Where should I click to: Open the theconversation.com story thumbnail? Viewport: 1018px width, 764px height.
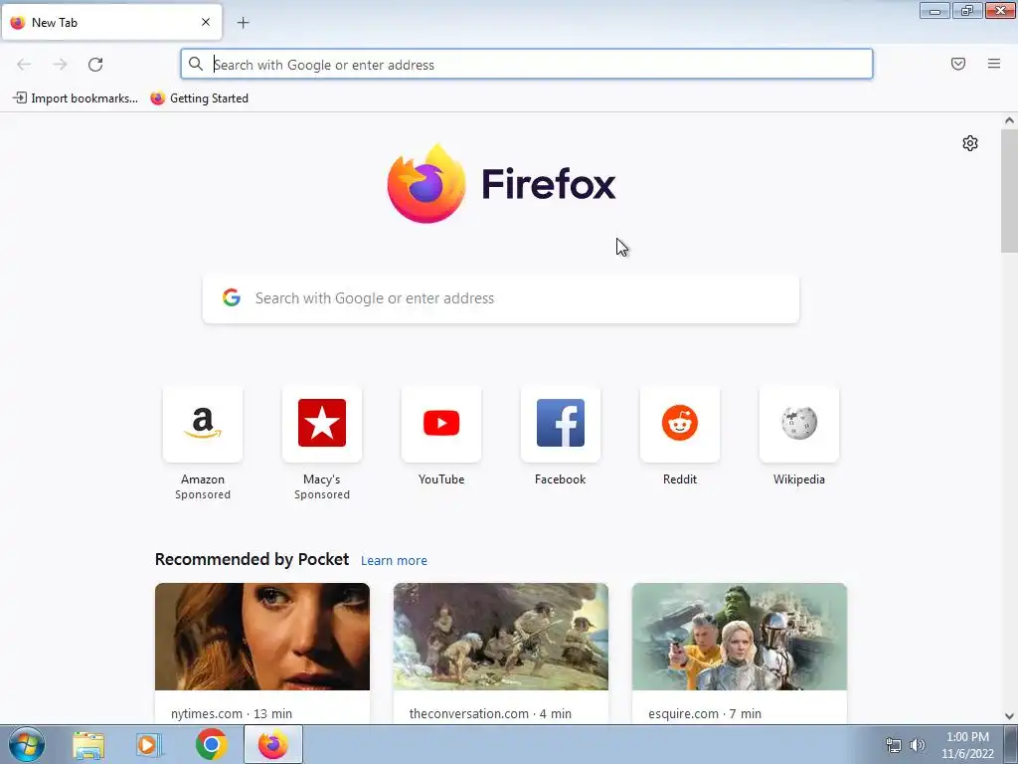click(x=501, y=637)
